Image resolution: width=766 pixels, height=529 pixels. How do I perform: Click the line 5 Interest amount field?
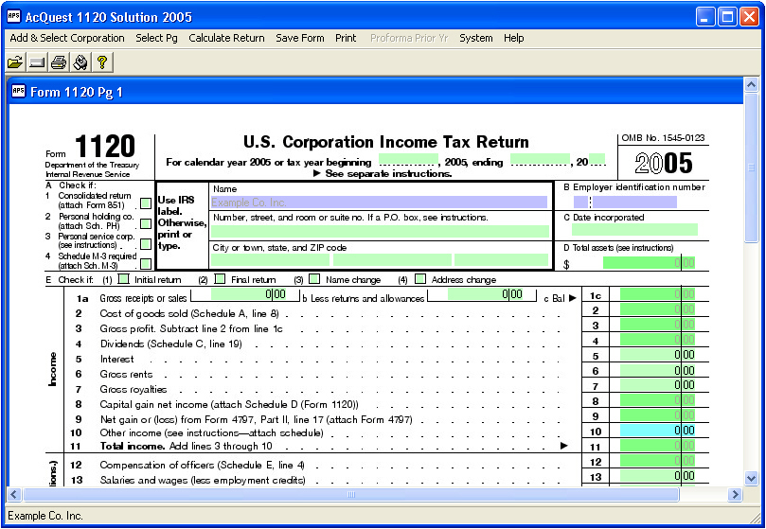[657, 355]
